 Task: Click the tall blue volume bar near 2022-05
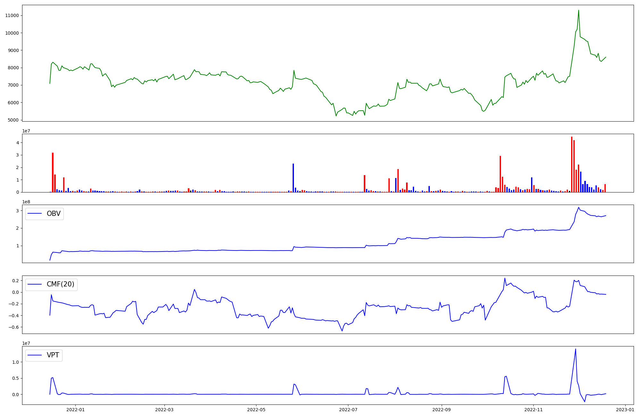tap(293, 178)
